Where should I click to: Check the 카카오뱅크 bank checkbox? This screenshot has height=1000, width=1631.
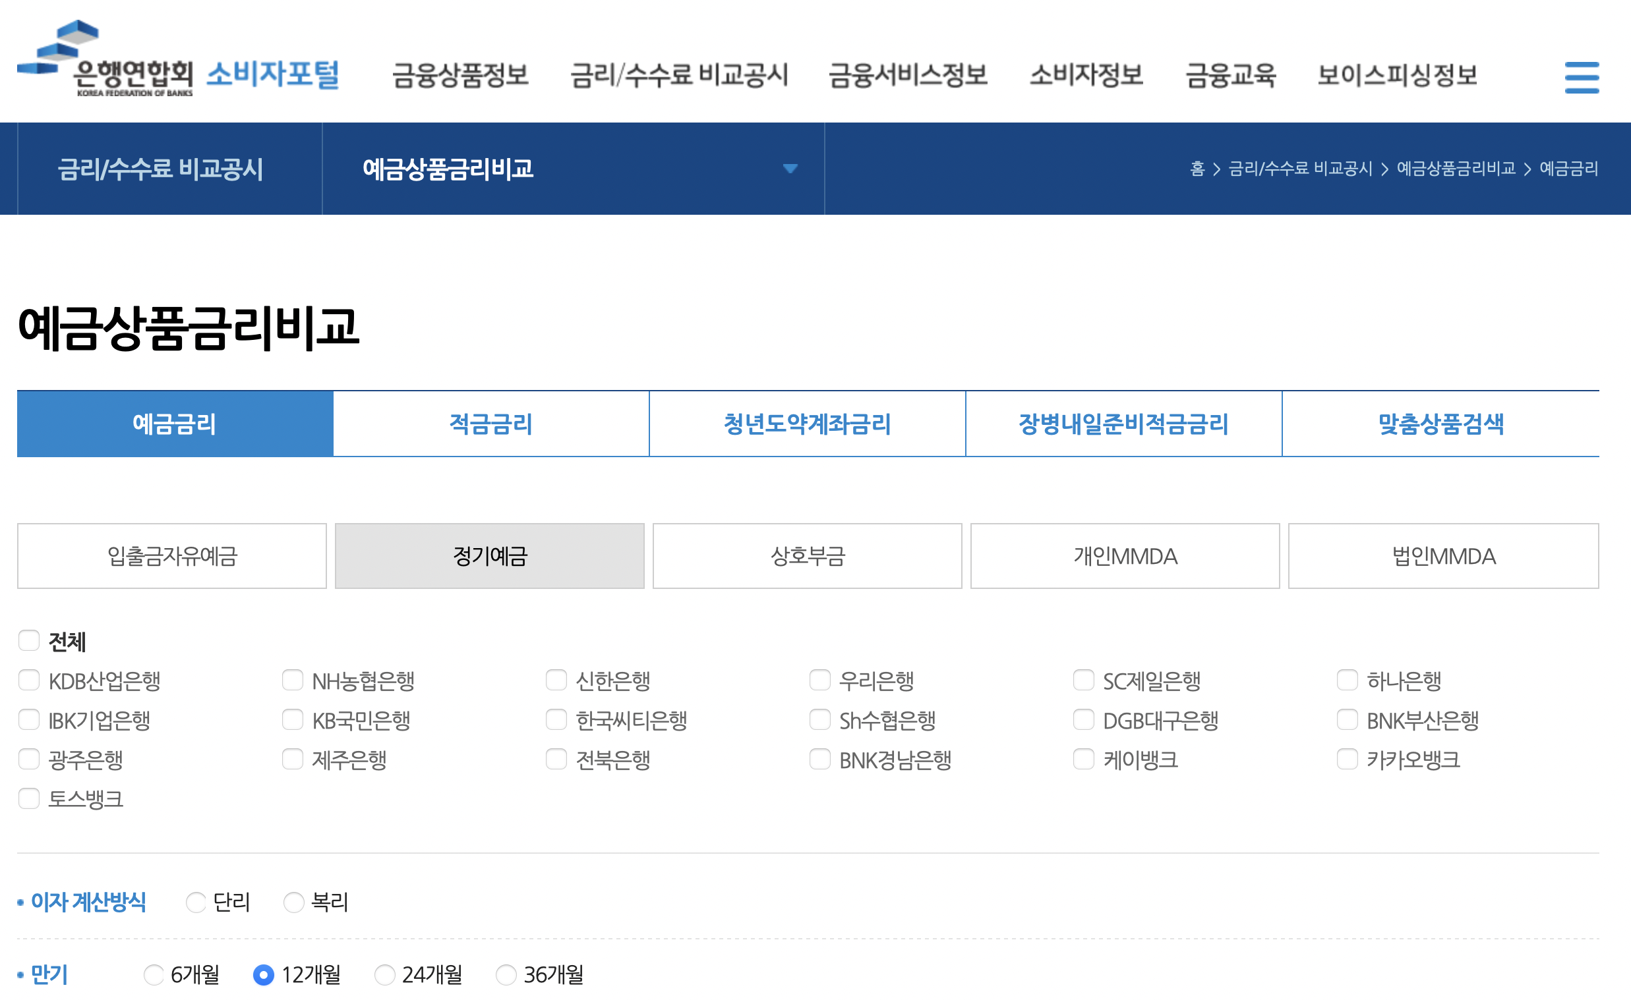1347,760
